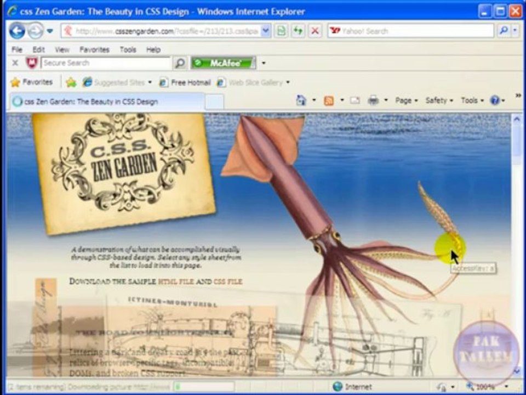Click the New Tab blank tab button
Viewport: 526px width, 395px height.
tap(214, 102)
